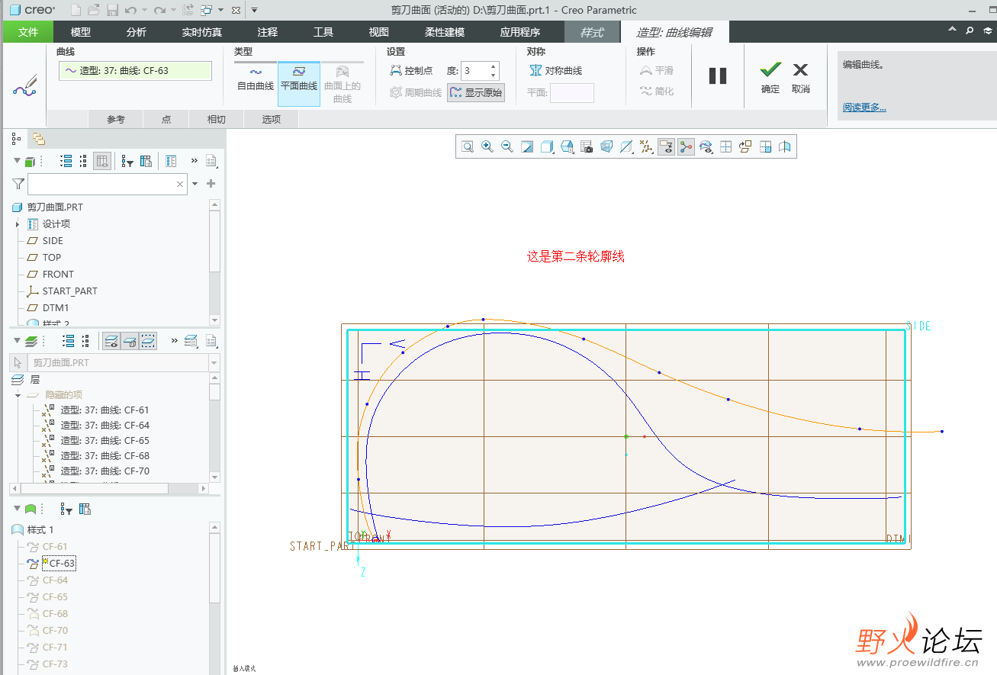
Task: Switch to the 柔性建模 ribbon tab
Action: point(445,32)
